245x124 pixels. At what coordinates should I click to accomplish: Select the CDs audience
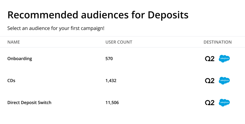pyautogui.click(x=11, y=81)
